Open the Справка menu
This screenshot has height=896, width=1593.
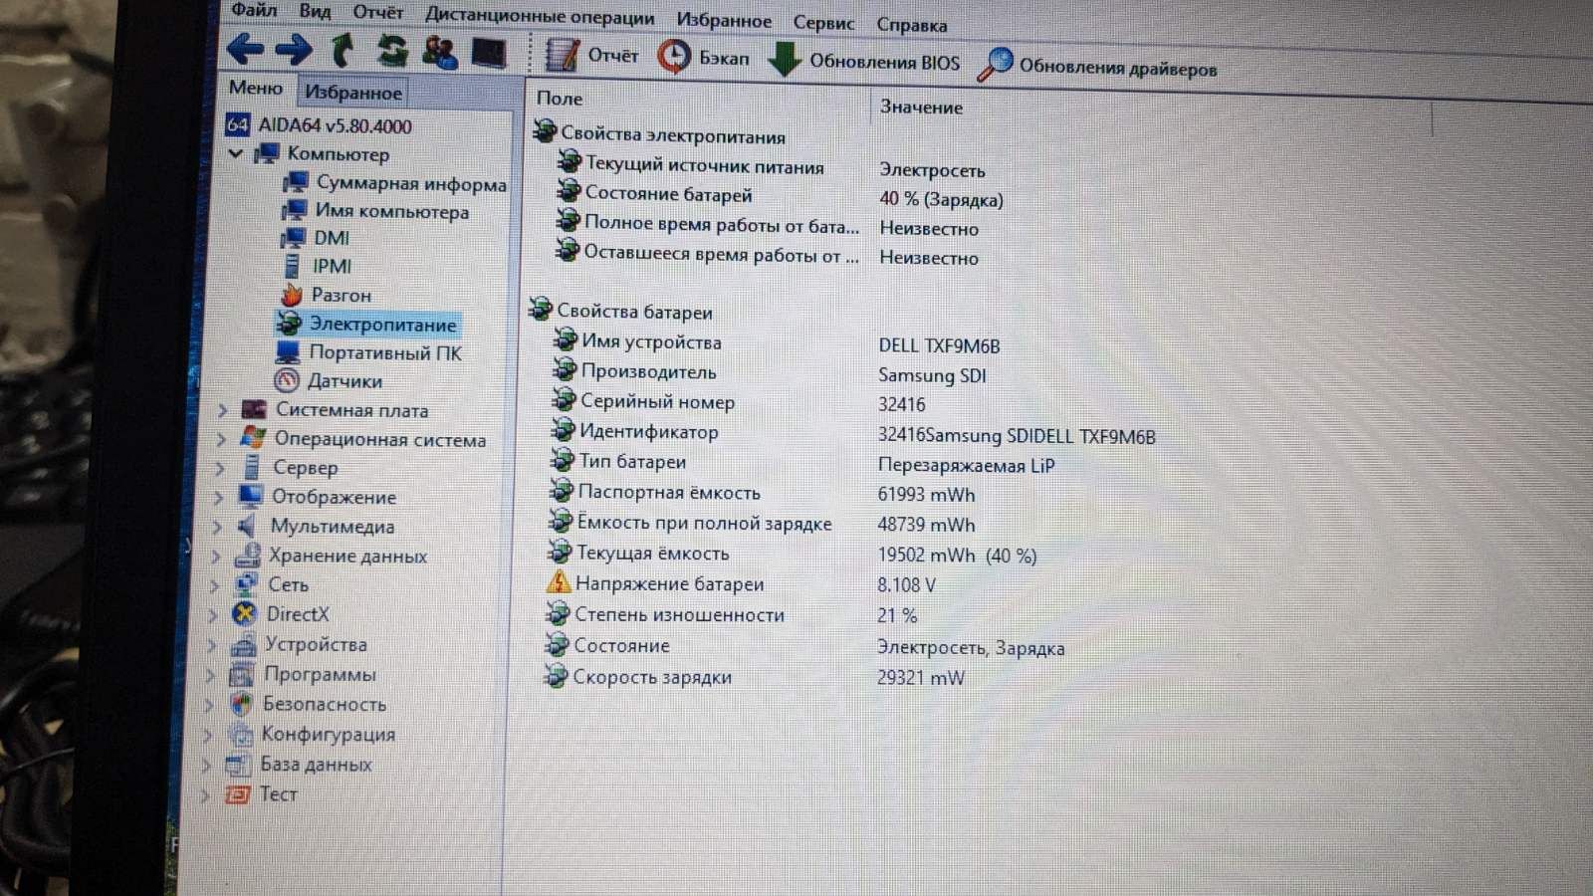tap(911, 24)
